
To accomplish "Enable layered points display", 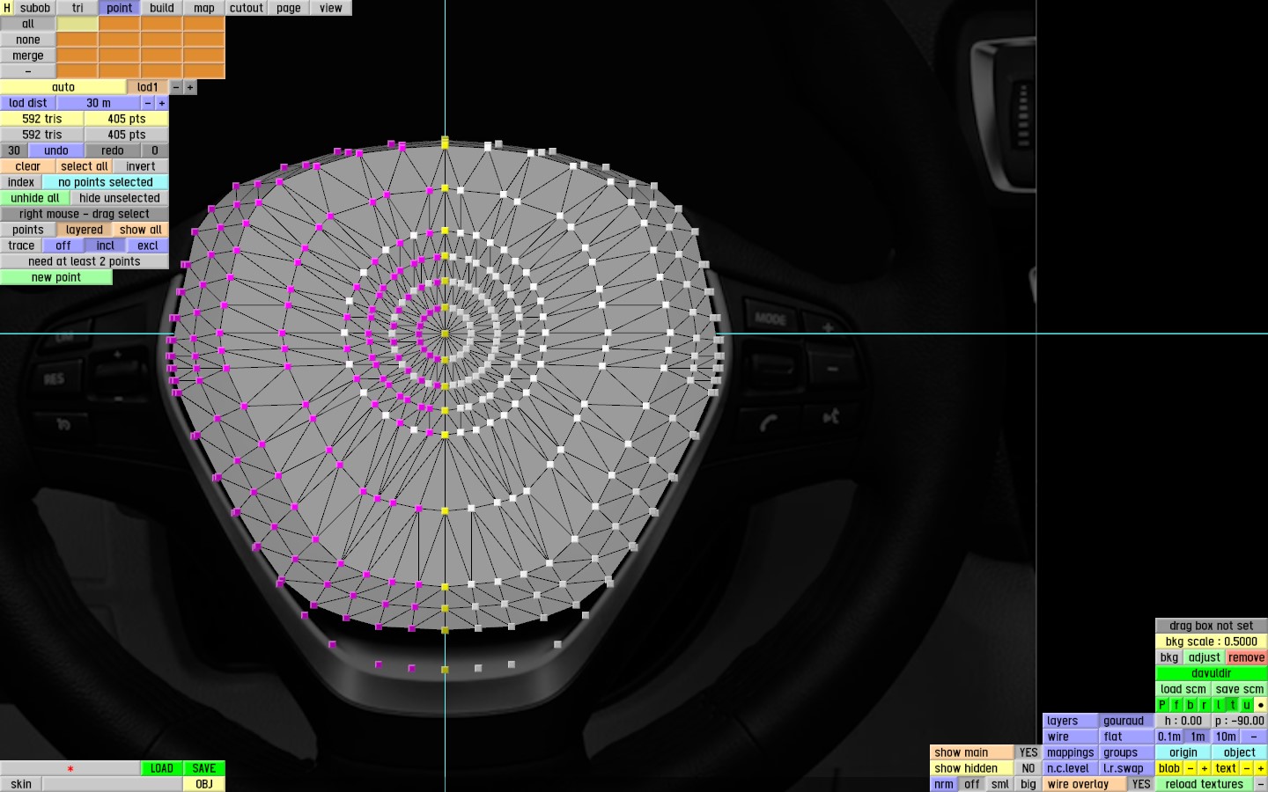I will pos(85,230).
